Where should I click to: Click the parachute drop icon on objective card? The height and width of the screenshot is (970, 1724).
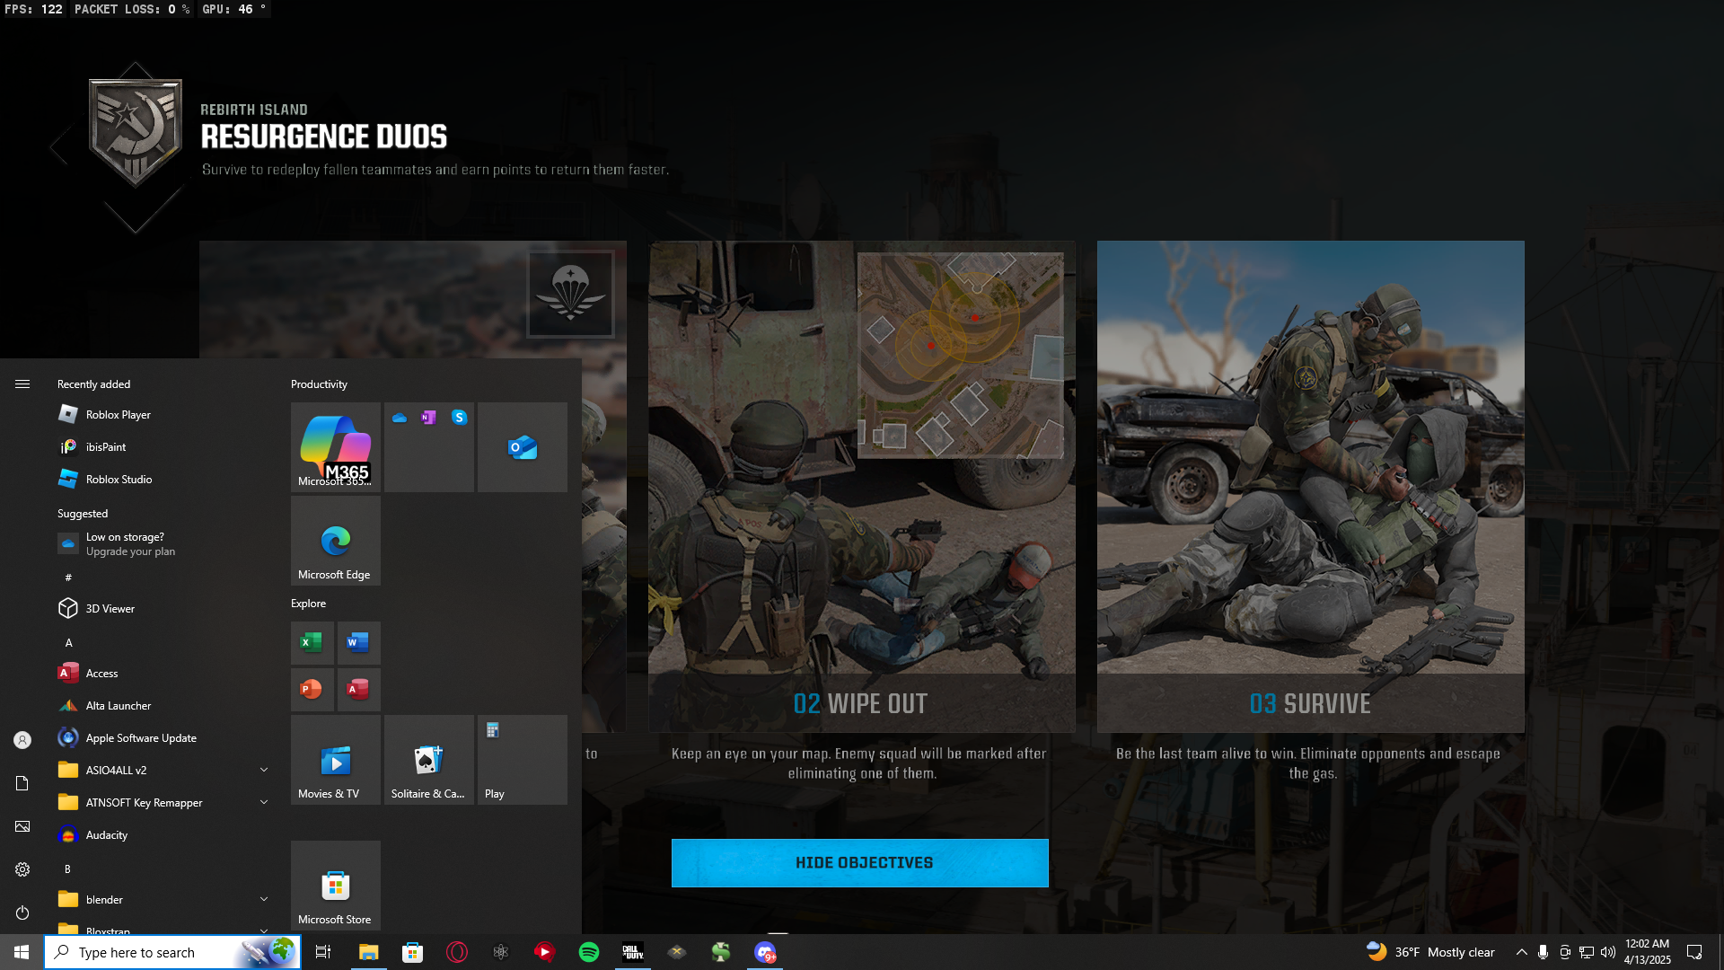point(571,294)
